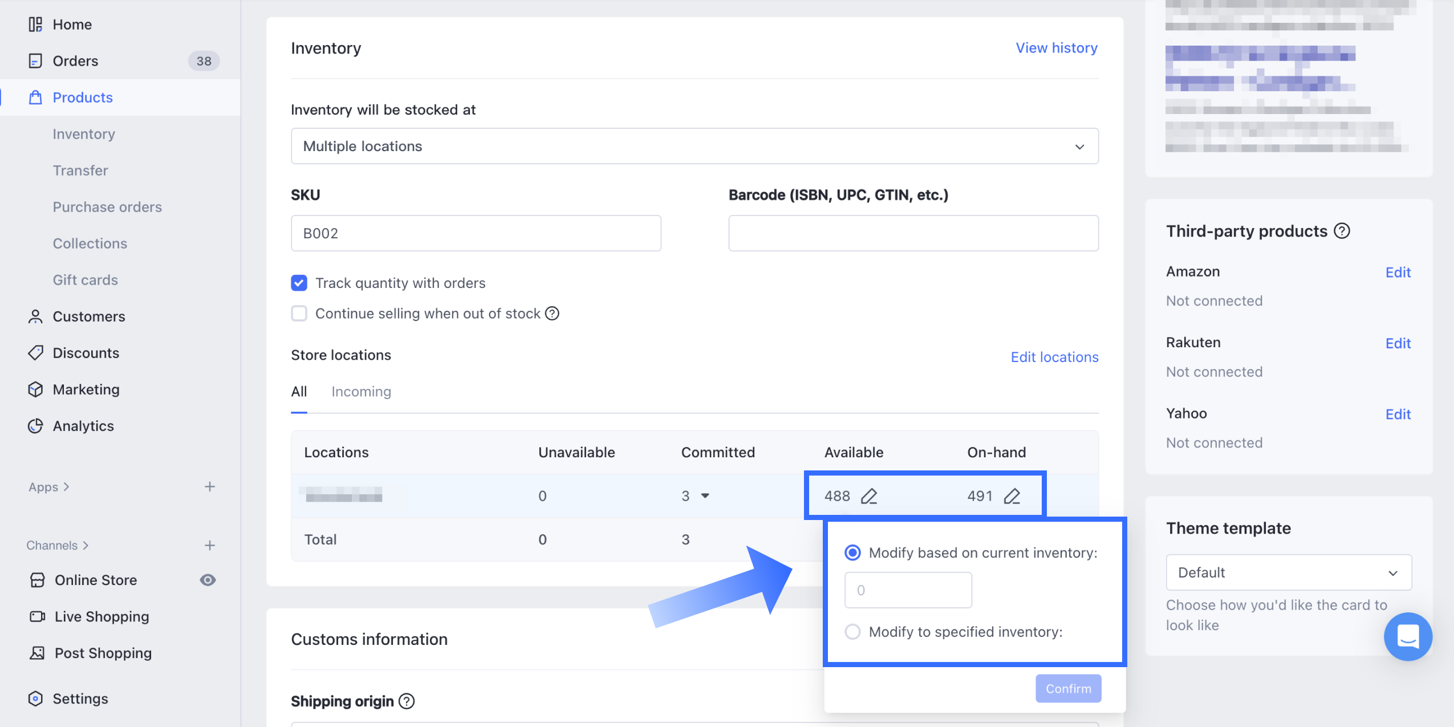Viewport: 1454px width, 727px height.
Task: Toggle the Online Store eye icon
Action: pyautogui.click(x=208, y=580)
